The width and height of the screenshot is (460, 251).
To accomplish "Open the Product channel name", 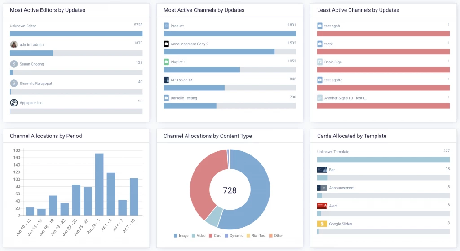I will click(177, 26).
